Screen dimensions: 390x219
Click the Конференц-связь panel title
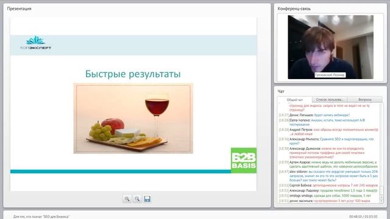(x=294, y=9)
